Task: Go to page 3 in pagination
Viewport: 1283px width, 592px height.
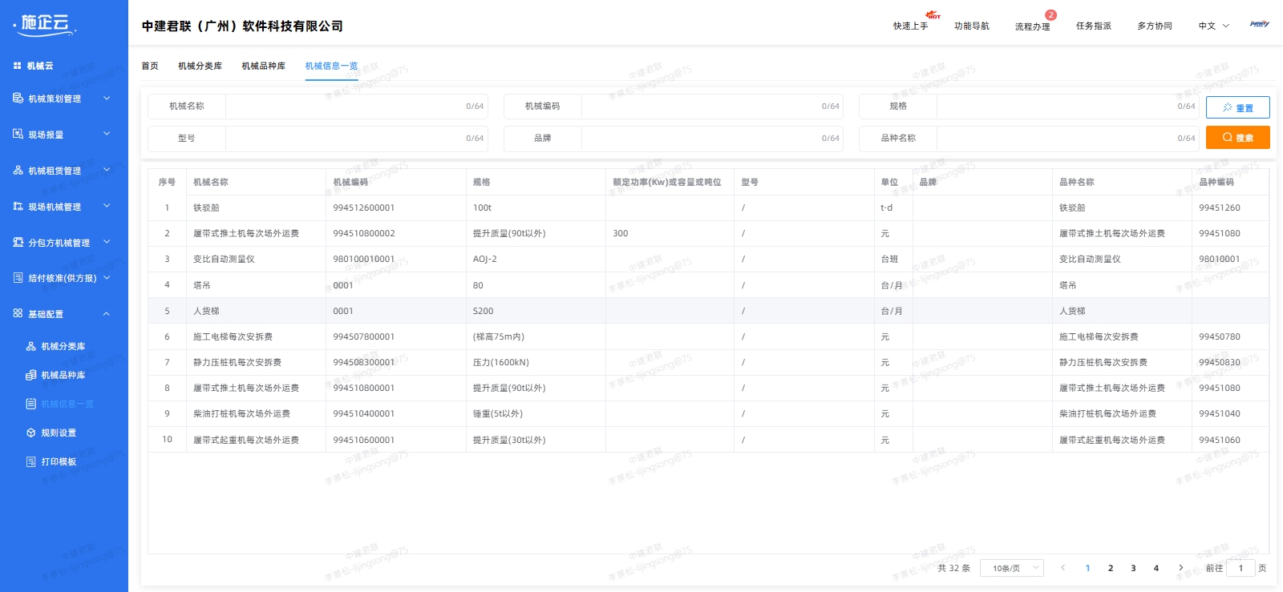Action: coord(1133,568)
